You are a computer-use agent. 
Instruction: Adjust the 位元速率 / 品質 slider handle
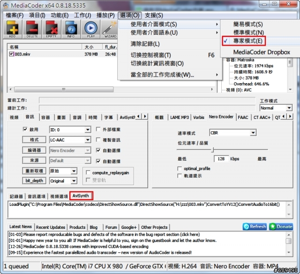[212, 149]
